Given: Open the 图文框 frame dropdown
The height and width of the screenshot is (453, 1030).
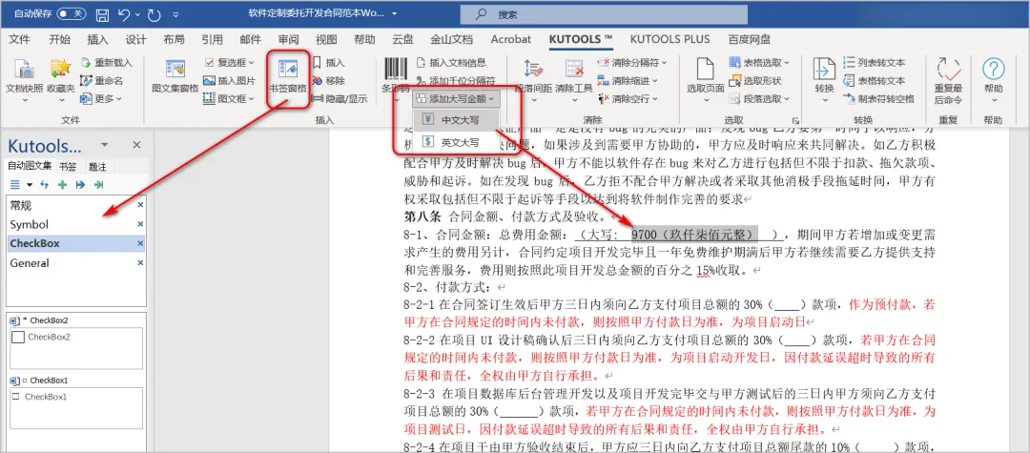Looking at the screenshot, I should tap(229, 98).
